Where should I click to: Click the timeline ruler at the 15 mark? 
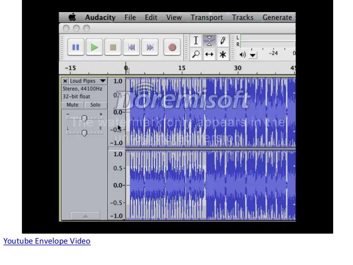182,68
